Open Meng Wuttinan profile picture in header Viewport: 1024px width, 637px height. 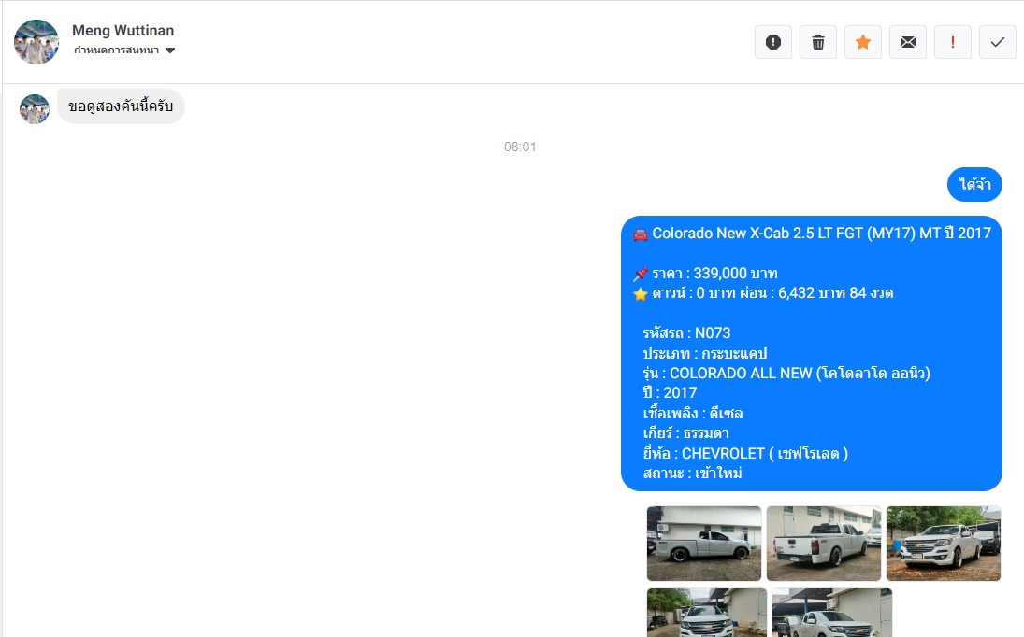pos(36,42)
